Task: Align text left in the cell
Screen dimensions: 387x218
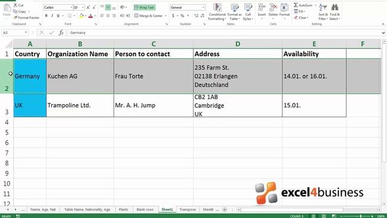Action: tap(102, 16)
